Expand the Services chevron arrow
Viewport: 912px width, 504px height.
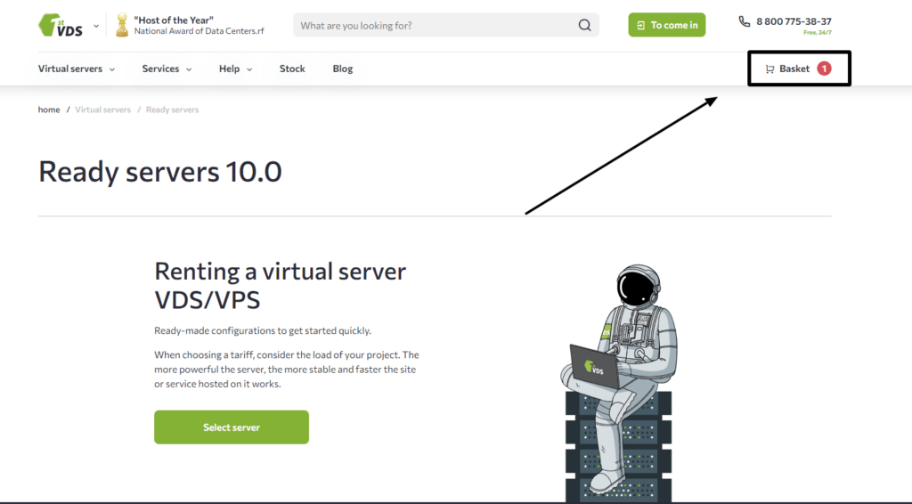[189, 69]
